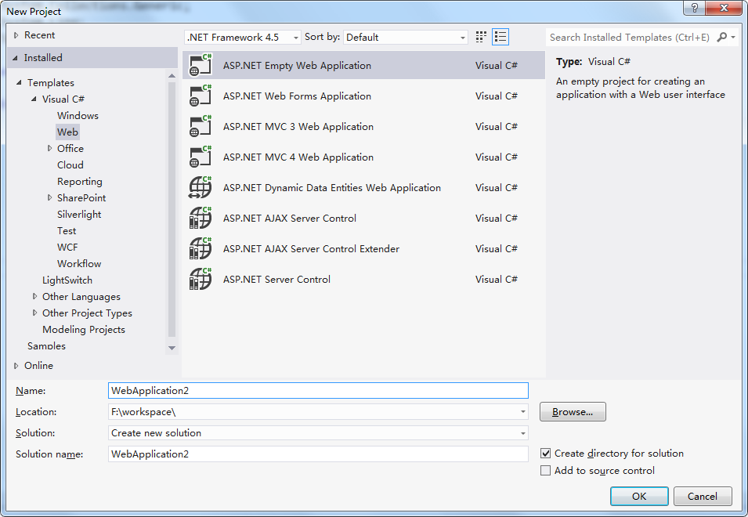Enable Add to source control checkbox
748x517 pixels.
[545, 470]
